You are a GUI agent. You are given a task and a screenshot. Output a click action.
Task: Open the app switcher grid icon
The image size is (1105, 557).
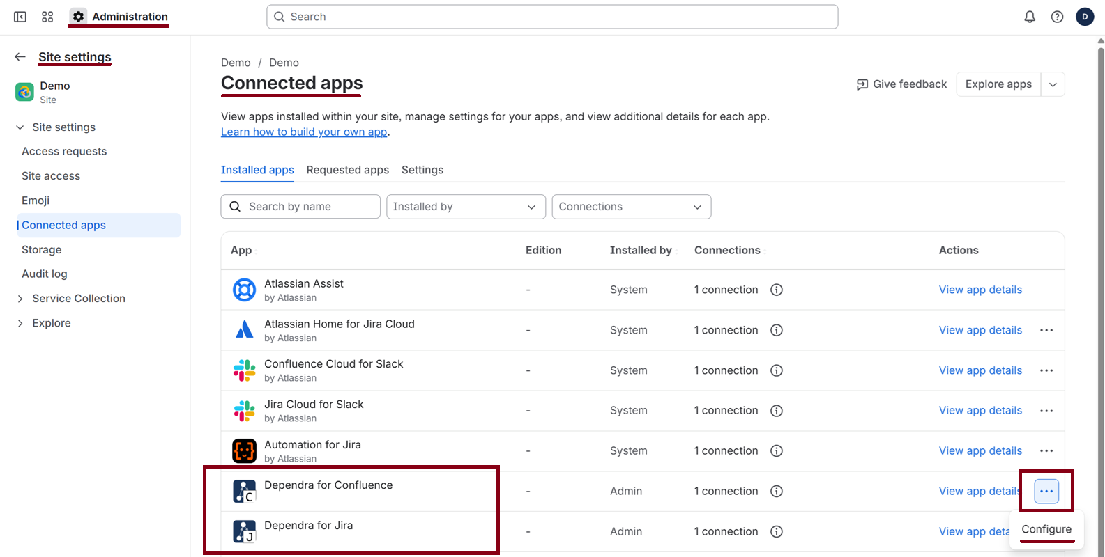click(47, 17)
